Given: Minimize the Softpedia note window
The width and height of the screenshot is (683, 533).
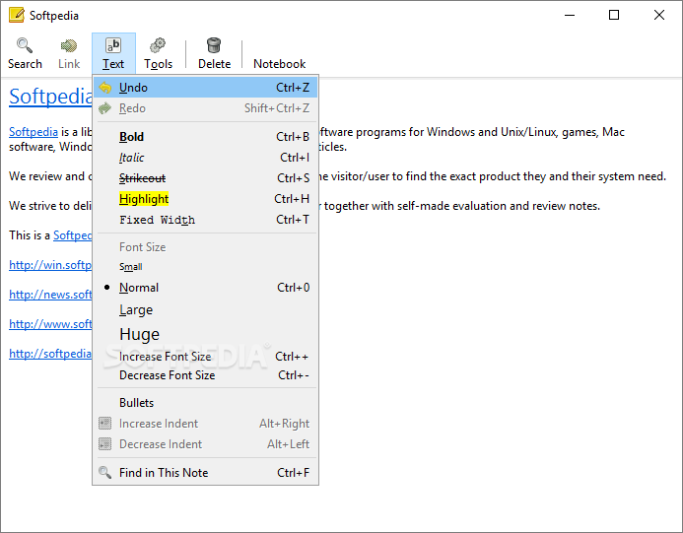Looking at the screenshot, I should (570, 15).
